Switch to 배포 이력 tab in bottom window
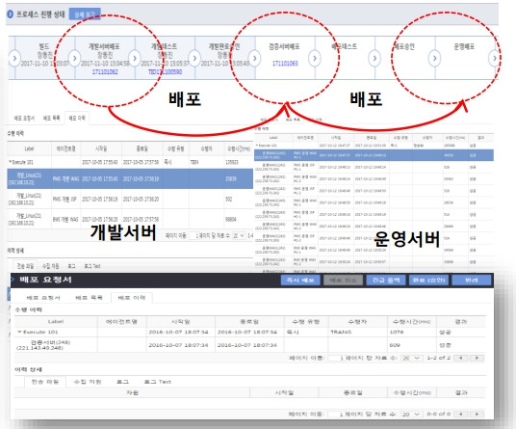The height and width of the screenshot is (429, 516). (131, 298)
